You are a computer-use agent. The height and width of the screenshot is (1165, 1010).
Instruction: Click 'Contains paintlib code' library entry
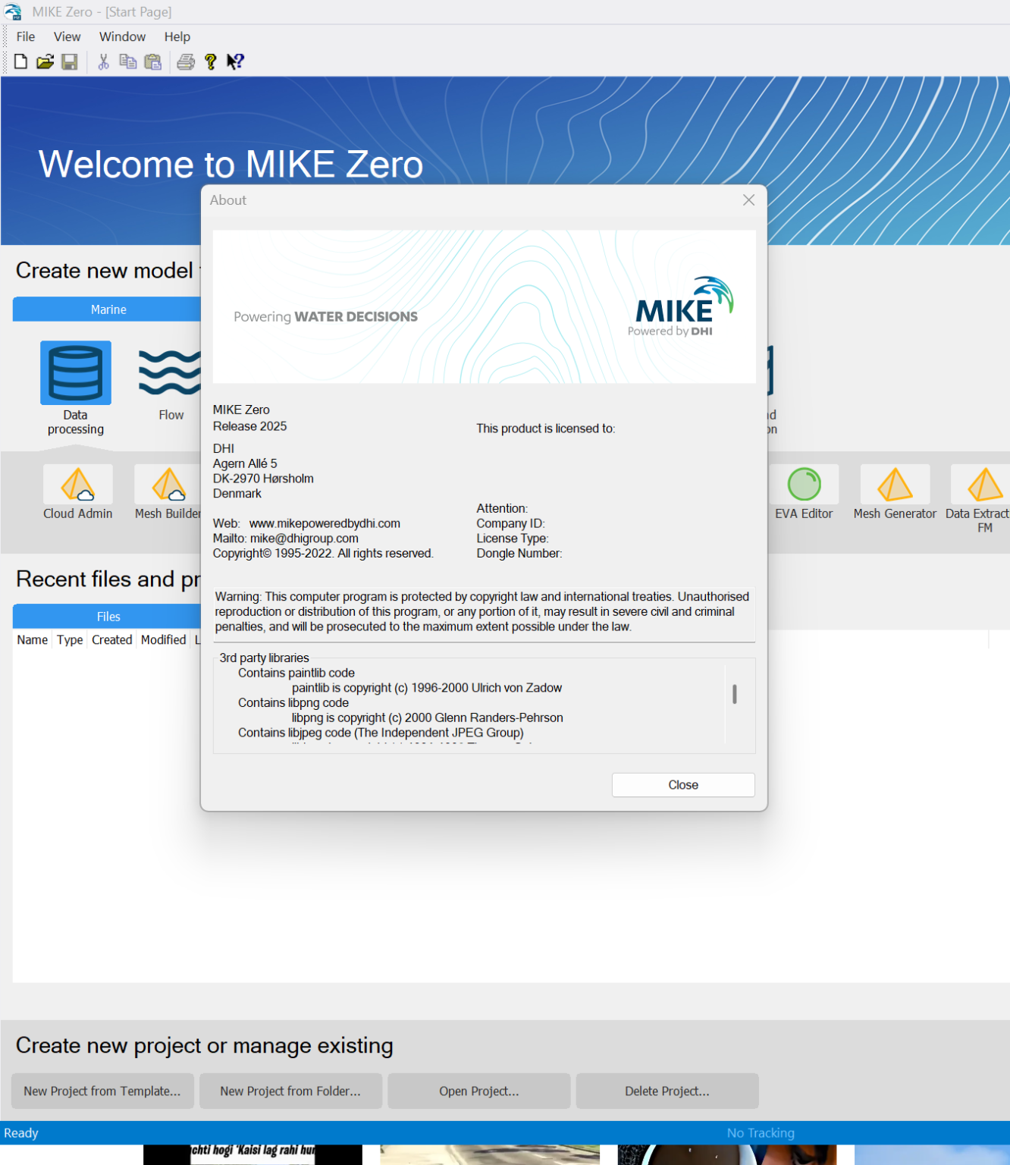(x=296, y=673)
